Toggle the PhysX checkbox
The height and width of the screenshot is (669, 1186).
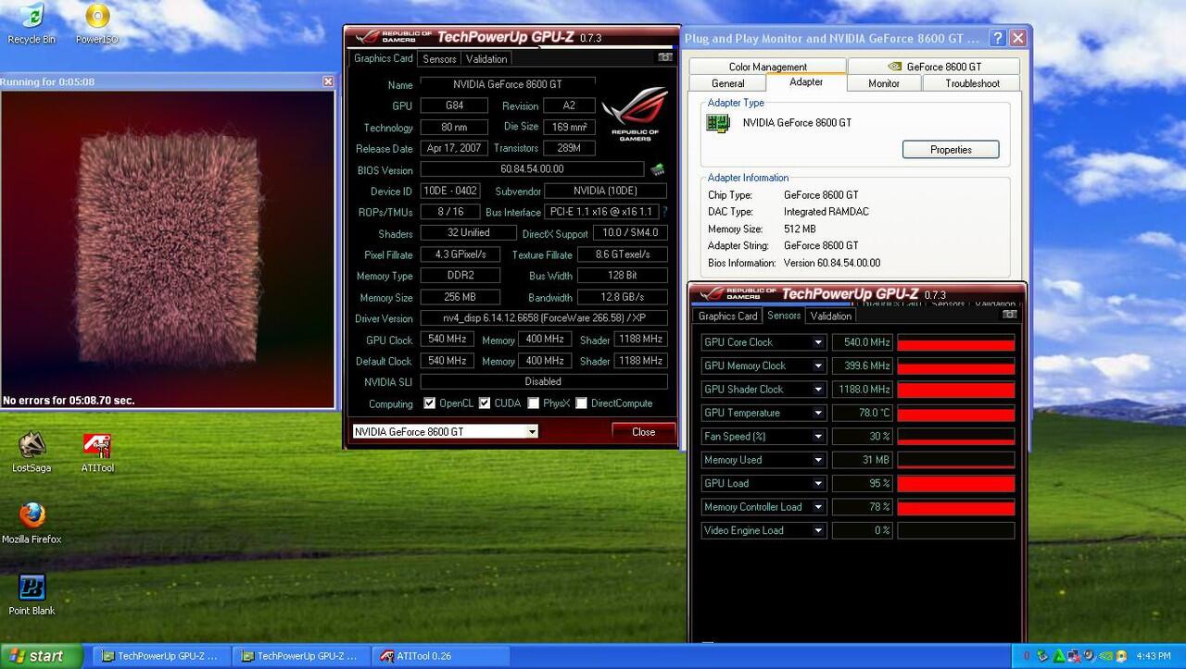[533, 403]
